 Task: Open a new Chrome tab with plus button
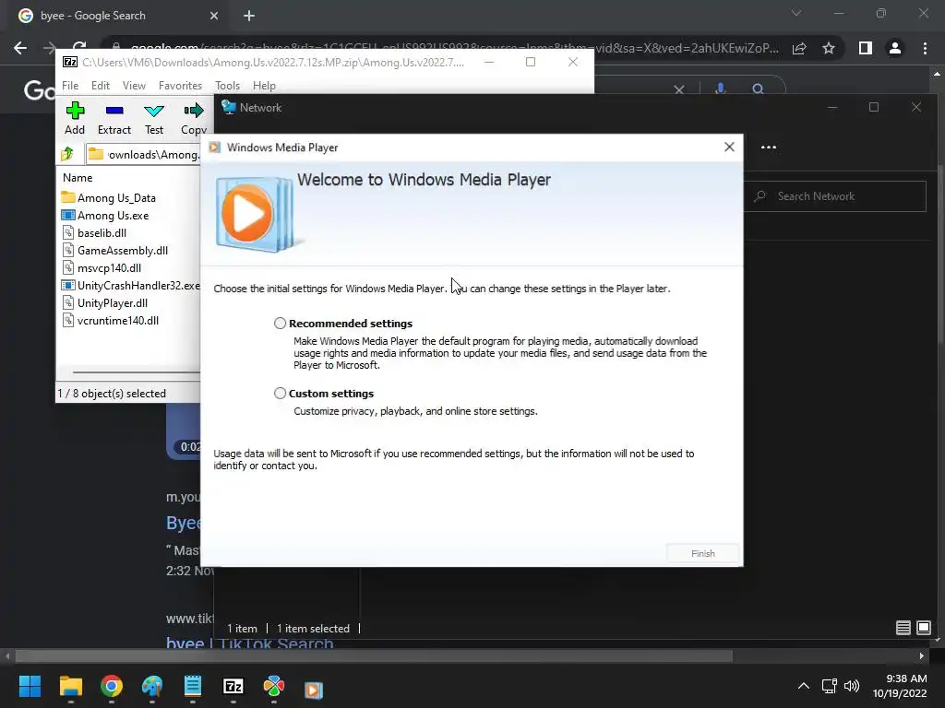coord(249,16)
